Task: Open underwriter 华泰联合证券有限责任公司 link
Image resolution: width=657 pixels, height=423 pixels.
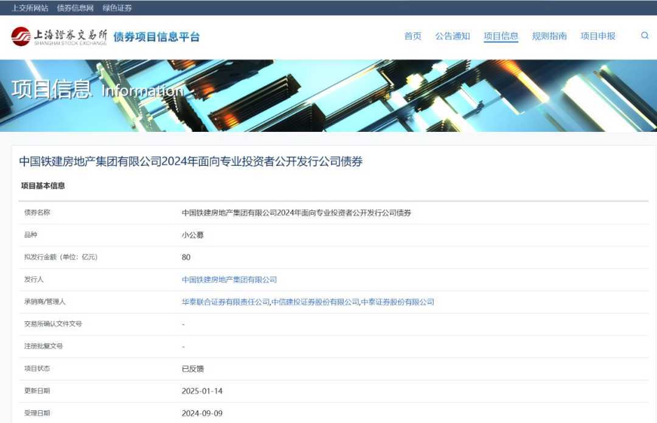Action: coord(226,302)
